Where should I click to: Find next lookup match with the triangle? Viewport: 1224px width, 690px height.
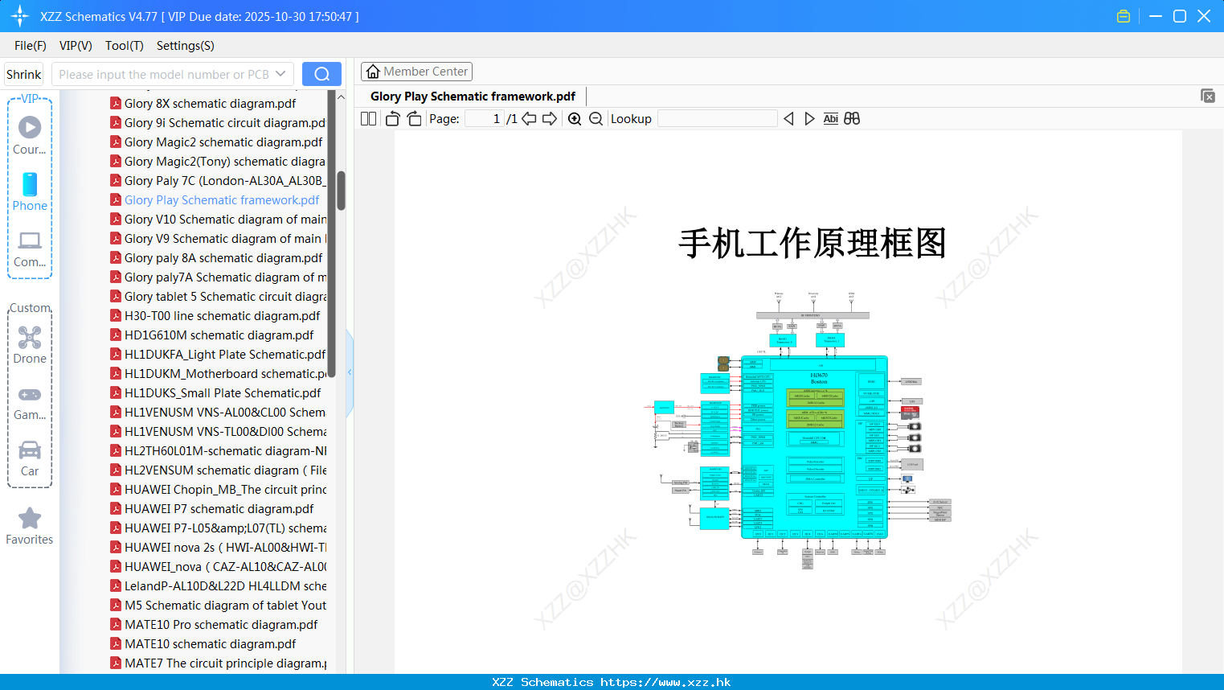[809, 119]
